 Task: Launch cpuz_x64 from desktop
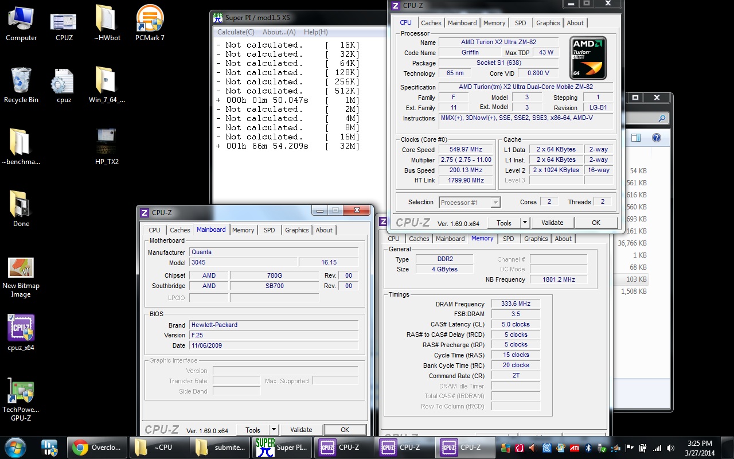[21, 334]
